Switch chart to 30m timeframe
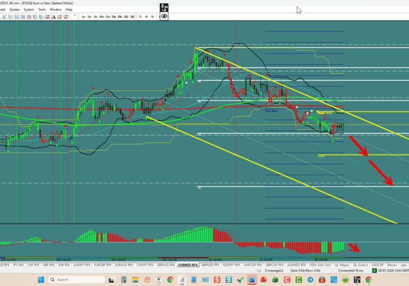Viewport: 409px width, 286px height. click(x=114, y=16)
